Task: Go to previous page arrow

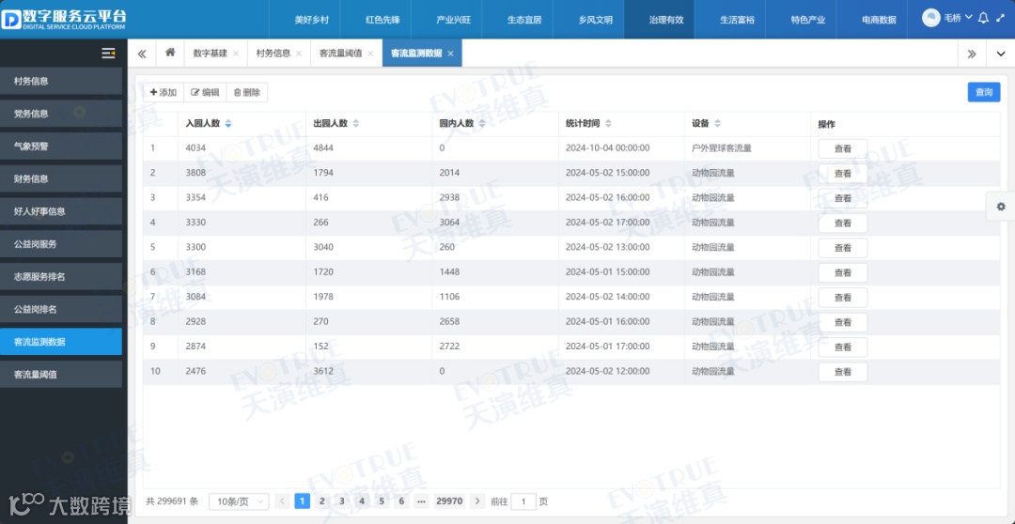Action: tap(282, 501)
